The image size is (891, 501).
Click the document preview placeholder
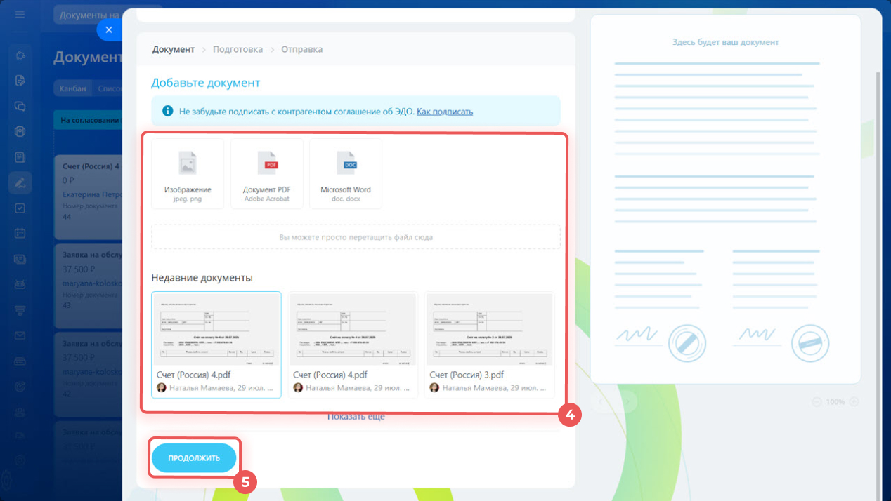coord(725,199)
